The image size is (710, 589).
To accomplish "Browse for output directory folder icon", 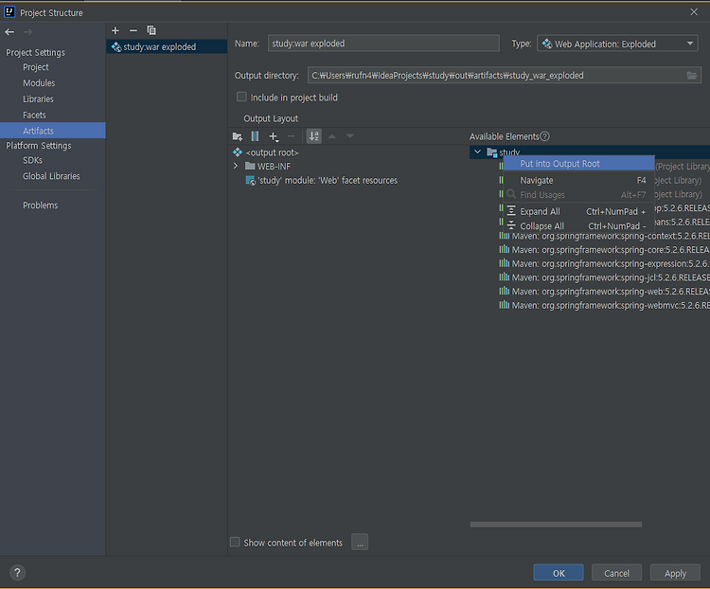I will (x=692, y=75).
